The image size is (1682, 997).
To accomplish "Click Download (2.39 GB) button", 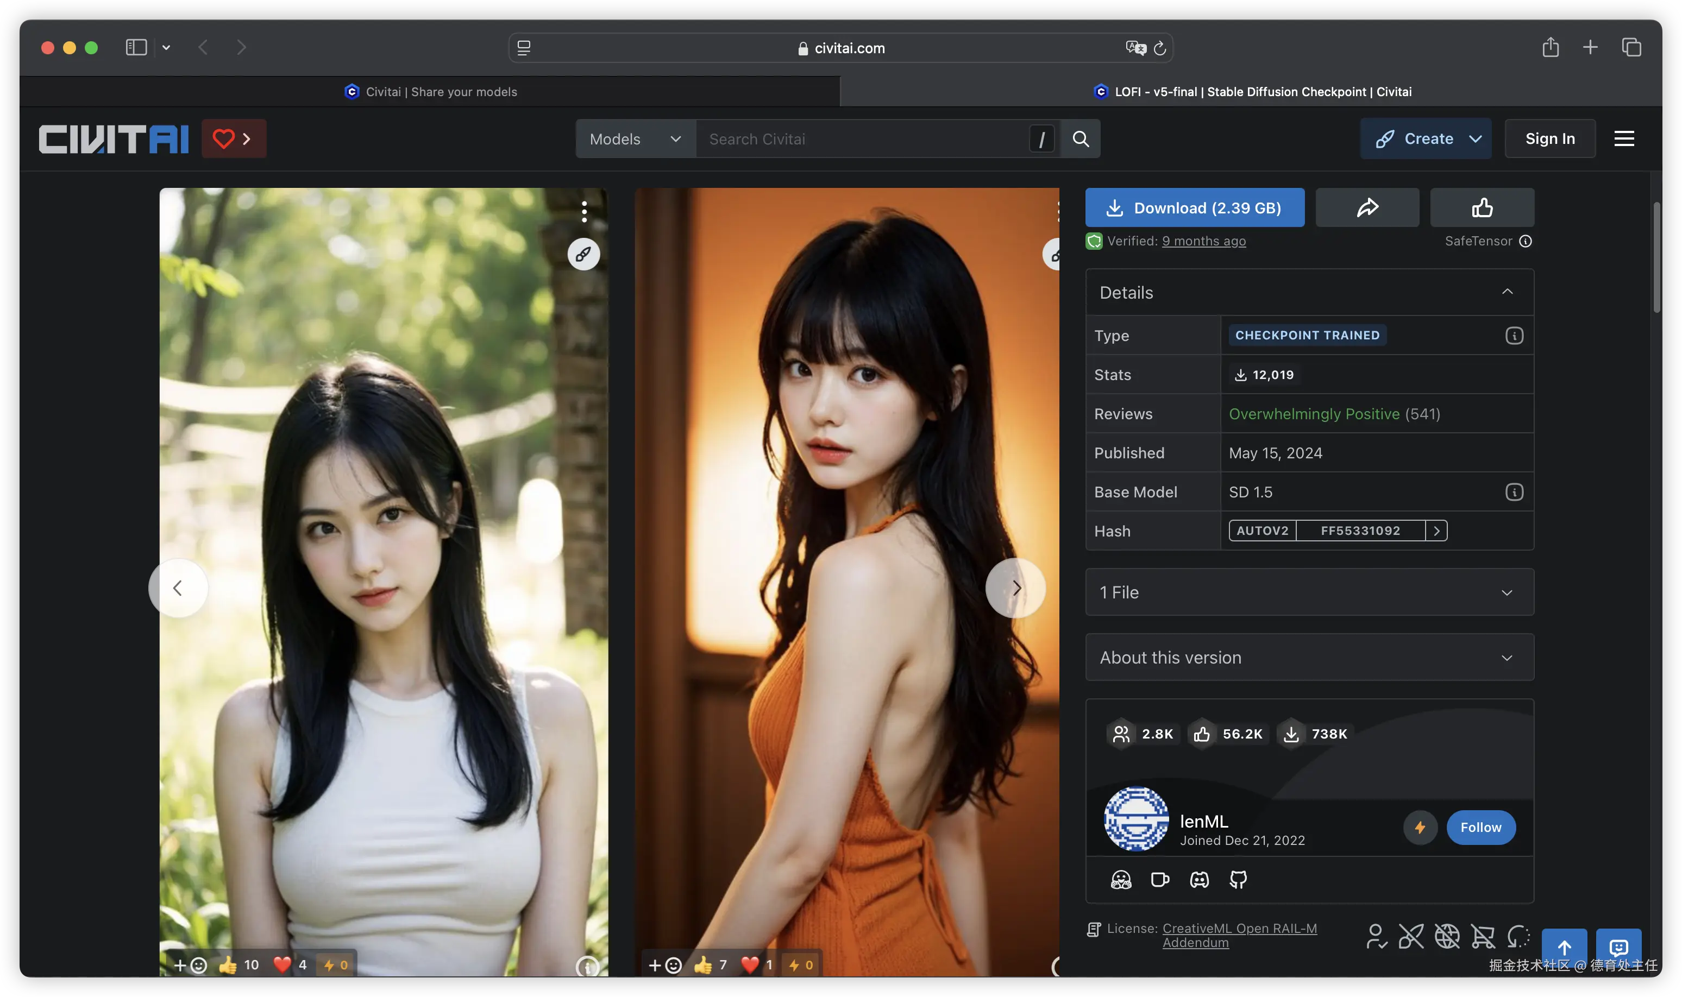I will click(x=1194, y=207).
